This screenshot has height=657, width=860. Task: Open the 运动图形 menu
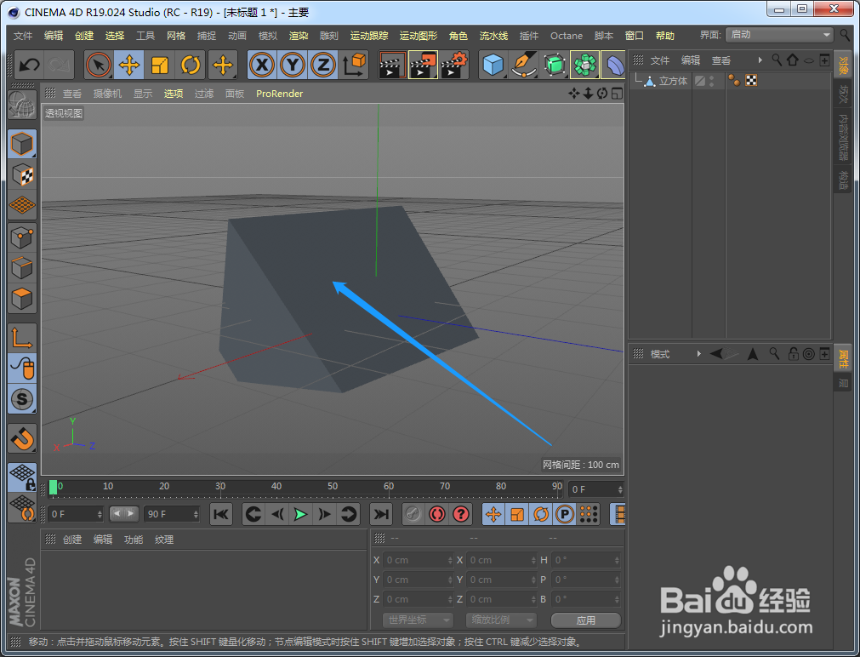[x=419, y=36]
